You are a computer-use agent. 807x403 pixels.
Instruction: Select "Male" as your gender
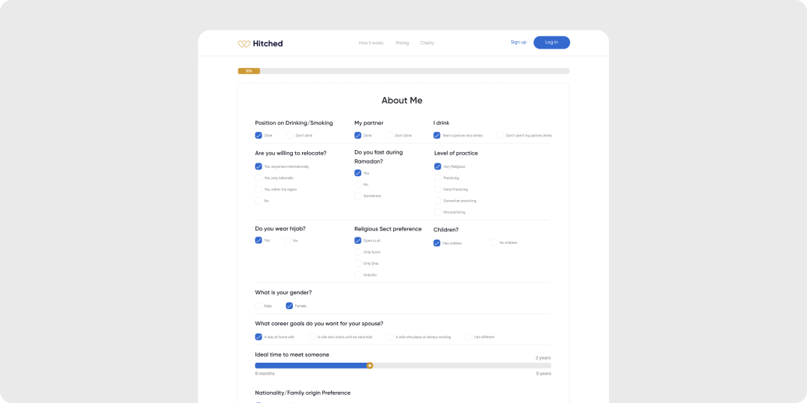coord(259,306)
